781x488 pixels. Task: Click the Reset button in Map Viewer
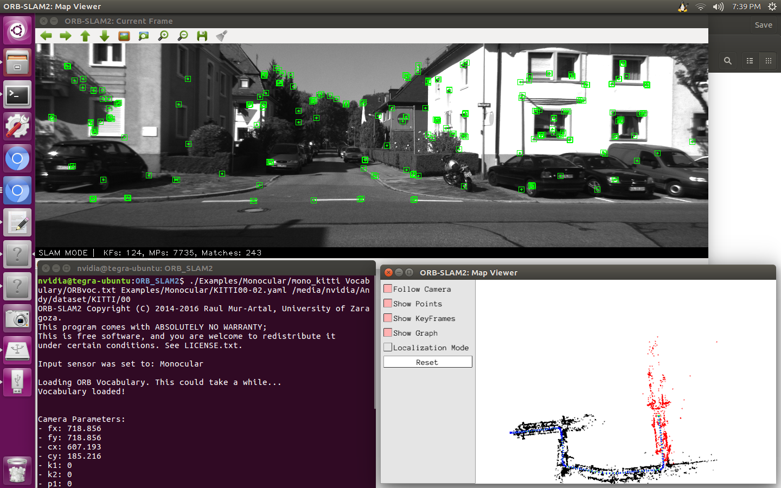427,362
